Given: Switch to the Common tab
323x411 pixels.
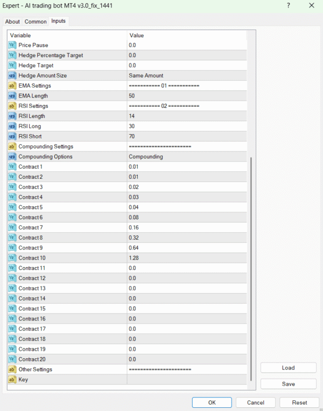Looking at the screenshot, I should click(36, 22).
